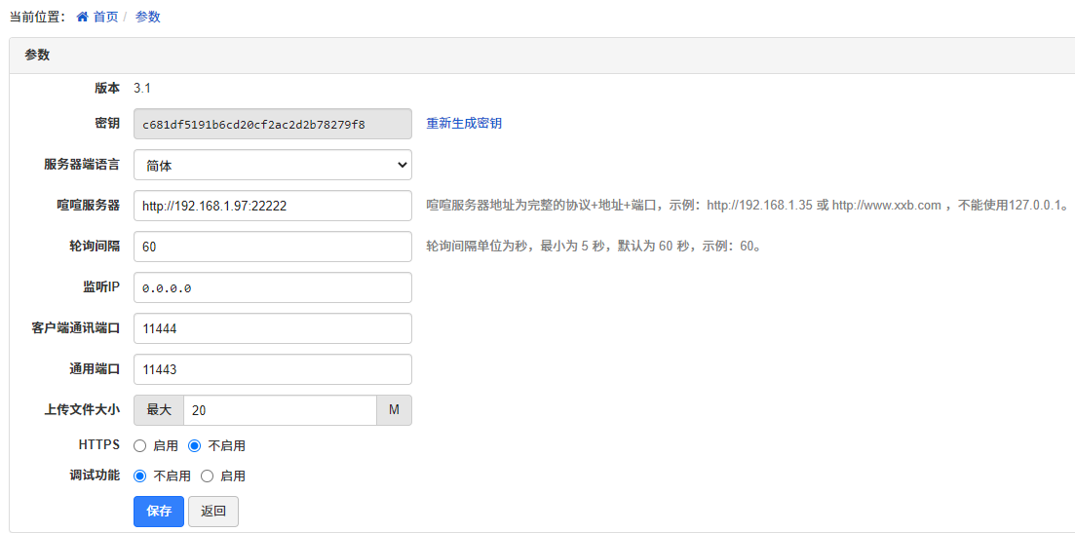Viewport: 1075px width, 533px height.
Task: Click the read-only 密钥 field
Action: click(x=272, y=124)
